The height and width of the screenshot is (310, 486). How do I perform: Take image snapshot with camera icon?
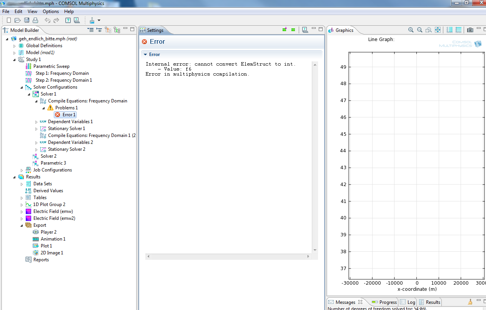[x=470, y=30]
